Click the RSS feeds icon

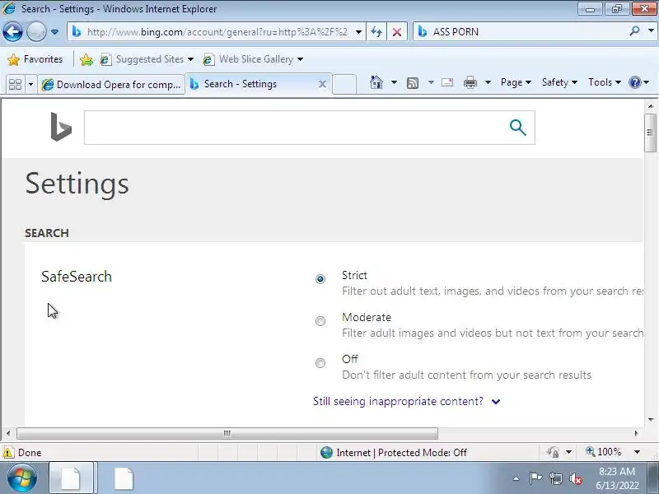coord(413,83)
